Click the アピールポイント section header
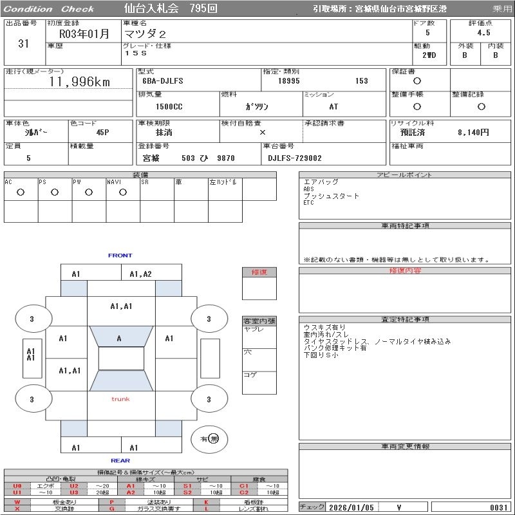Image resolution: width=515 pixels, height=515 pixels. click(x=404, y=175)
